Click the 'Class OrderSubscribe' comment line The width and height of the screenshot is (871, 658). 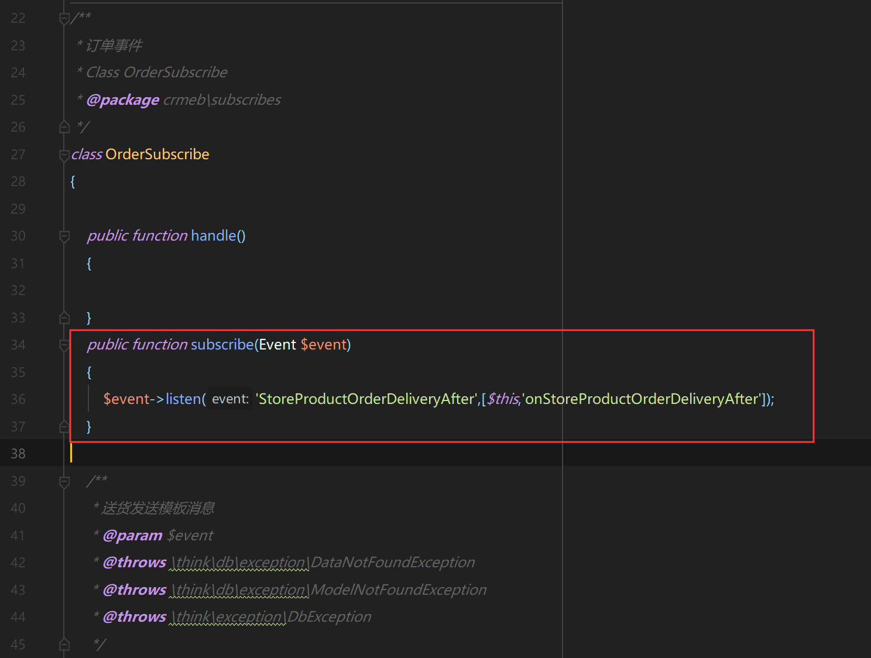(157, 72)
